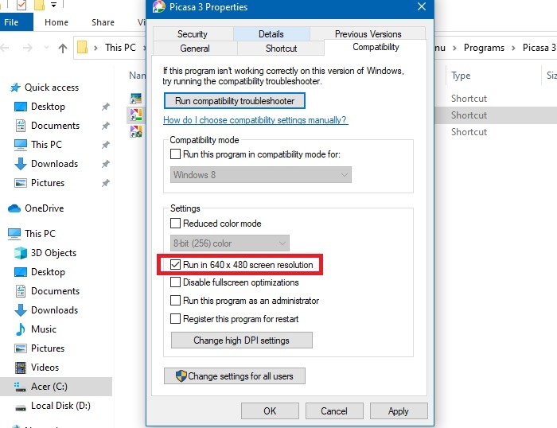Image resolution: width=557 pixels, height=428 pixels.
Task: Open the Previous Versions tab
Action: (368, 34)
